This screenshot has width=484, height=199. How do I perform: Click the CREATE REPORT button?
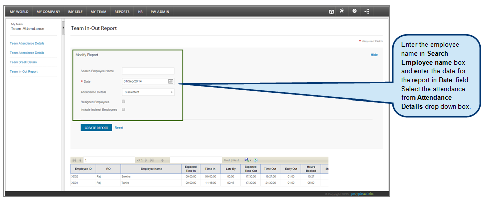pos(96,128)
